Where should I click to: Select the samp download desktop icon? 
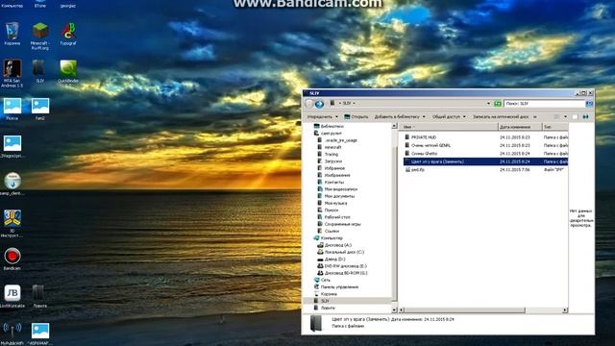click(x=12, y=184)
